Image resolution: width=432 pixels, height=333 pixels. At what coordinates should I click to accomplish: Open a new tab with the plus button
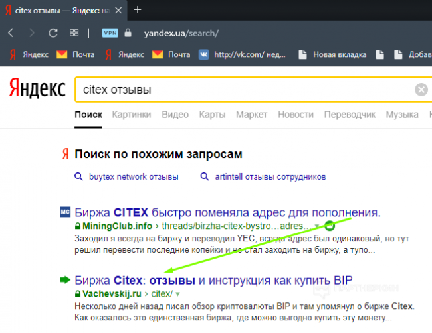pos(138,9)
